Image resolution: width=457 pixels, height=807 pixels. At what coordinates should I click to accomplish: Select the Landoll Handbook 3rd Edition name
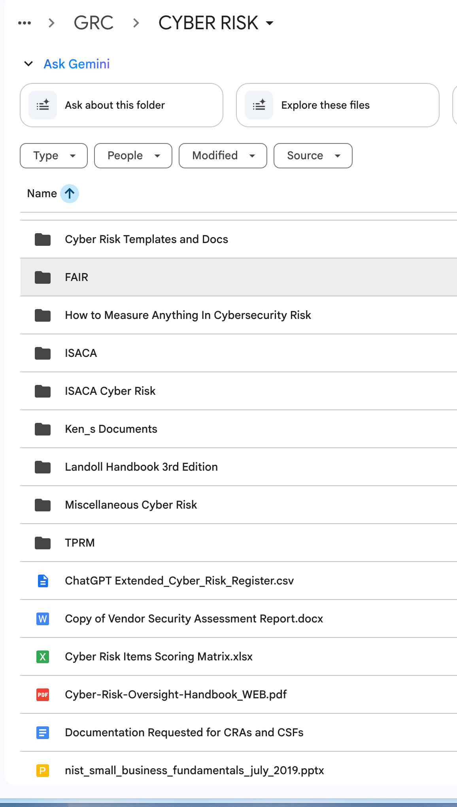[x=141, y=467]
